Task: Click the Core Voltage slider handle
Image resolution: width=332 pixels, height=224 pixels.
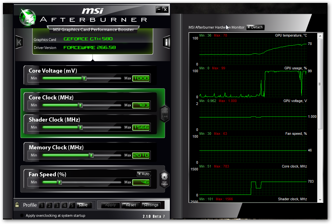Action: pos(84,78)
